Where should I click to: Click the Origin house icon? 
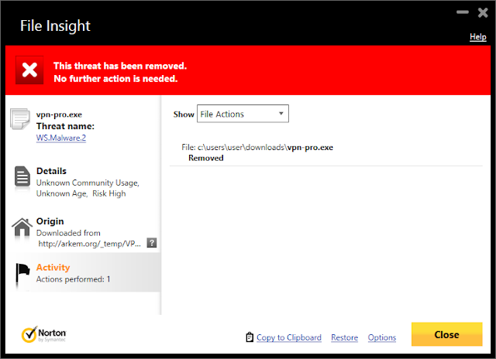point(22,227)
